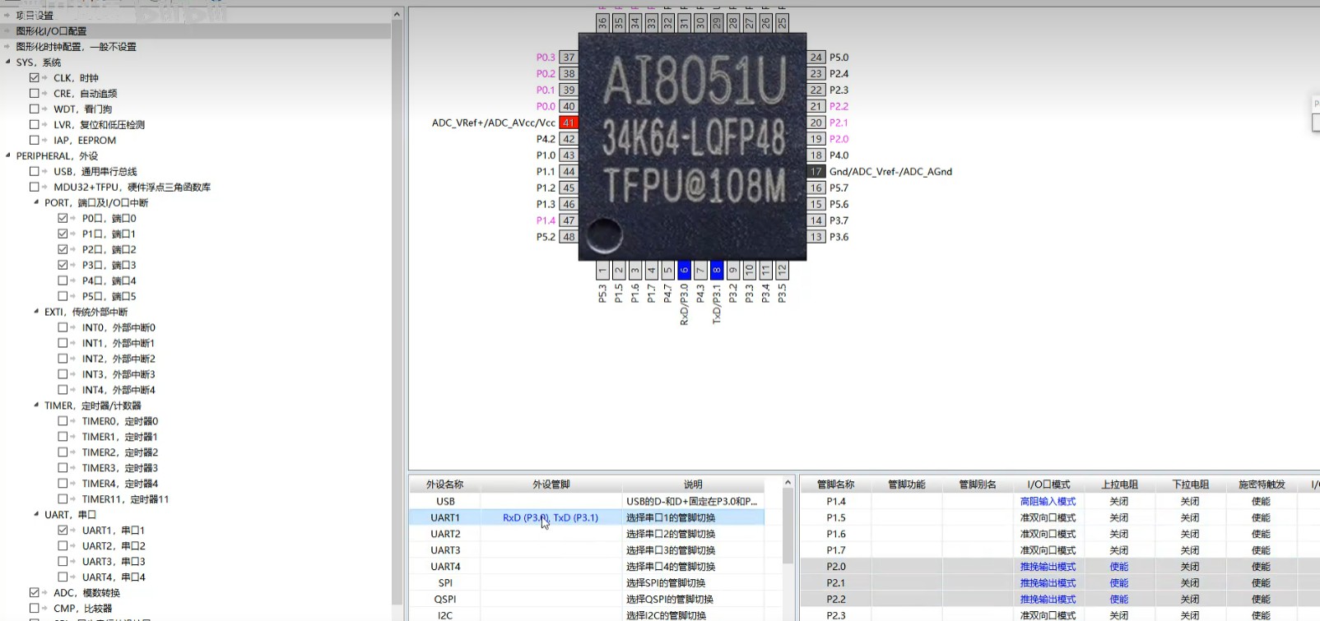The image size is (1320, 621).
Task: Click the left tree panel scrollbar up arrow
Action: [x=397, y=14]
